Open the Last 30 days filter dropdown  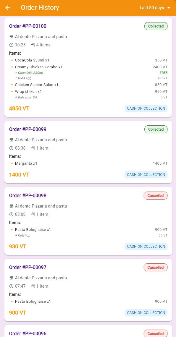click(x=169, y=8)
